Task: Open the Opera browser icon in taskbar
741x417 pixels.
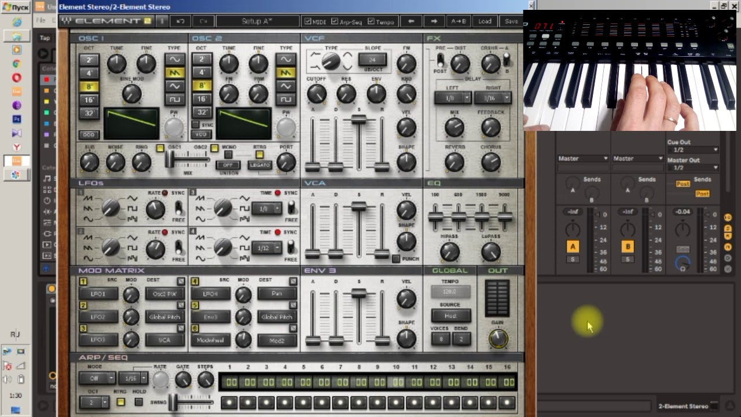Action: coord(17,77)
